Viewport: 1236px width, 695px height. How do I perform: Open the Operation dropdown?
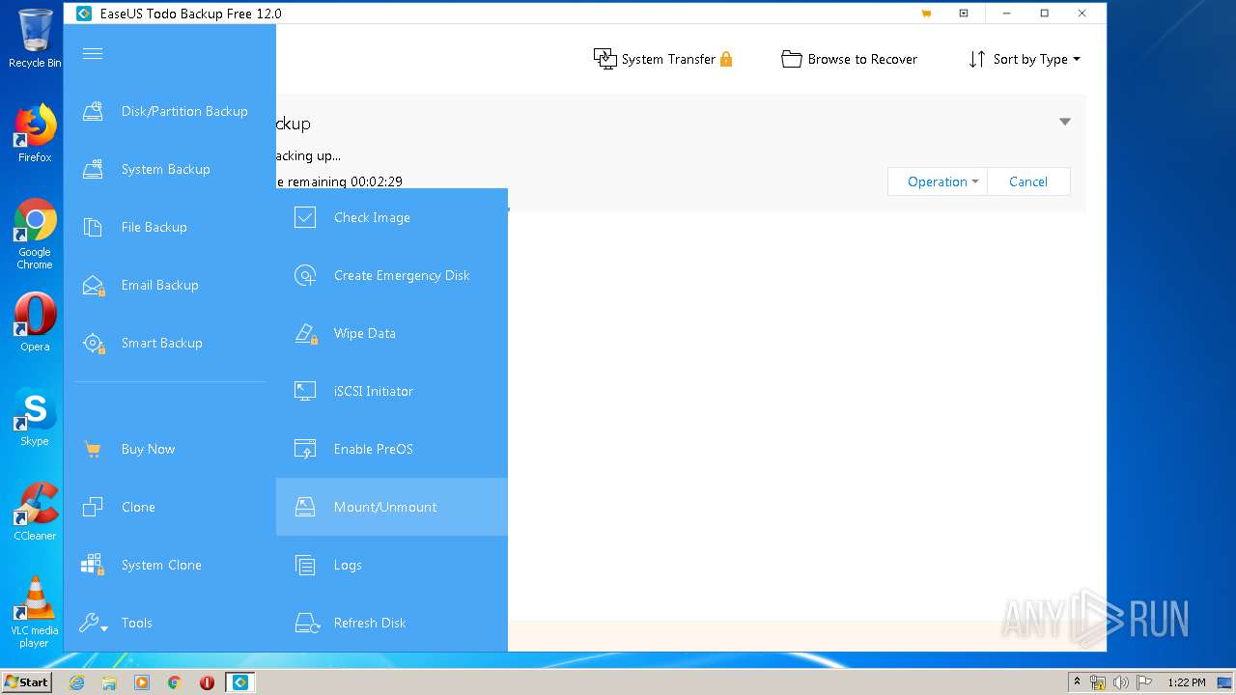[938, 181]
